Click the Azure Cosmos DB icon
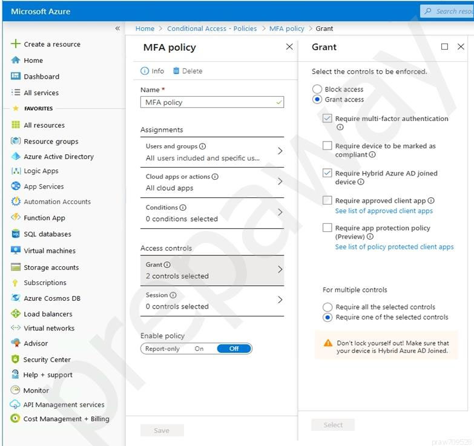The image size is (474, 446). coord(15,298)
